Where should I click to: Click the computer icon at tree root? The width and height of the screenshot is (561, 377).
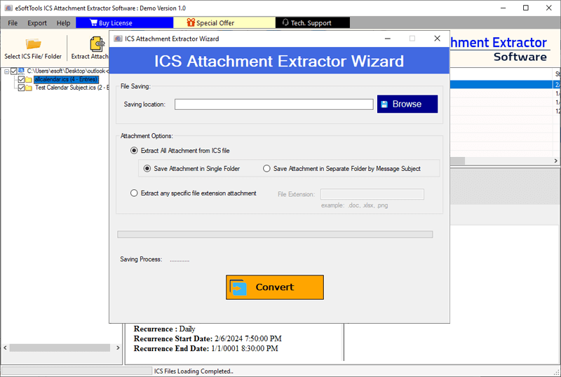(x=21, y=71)
